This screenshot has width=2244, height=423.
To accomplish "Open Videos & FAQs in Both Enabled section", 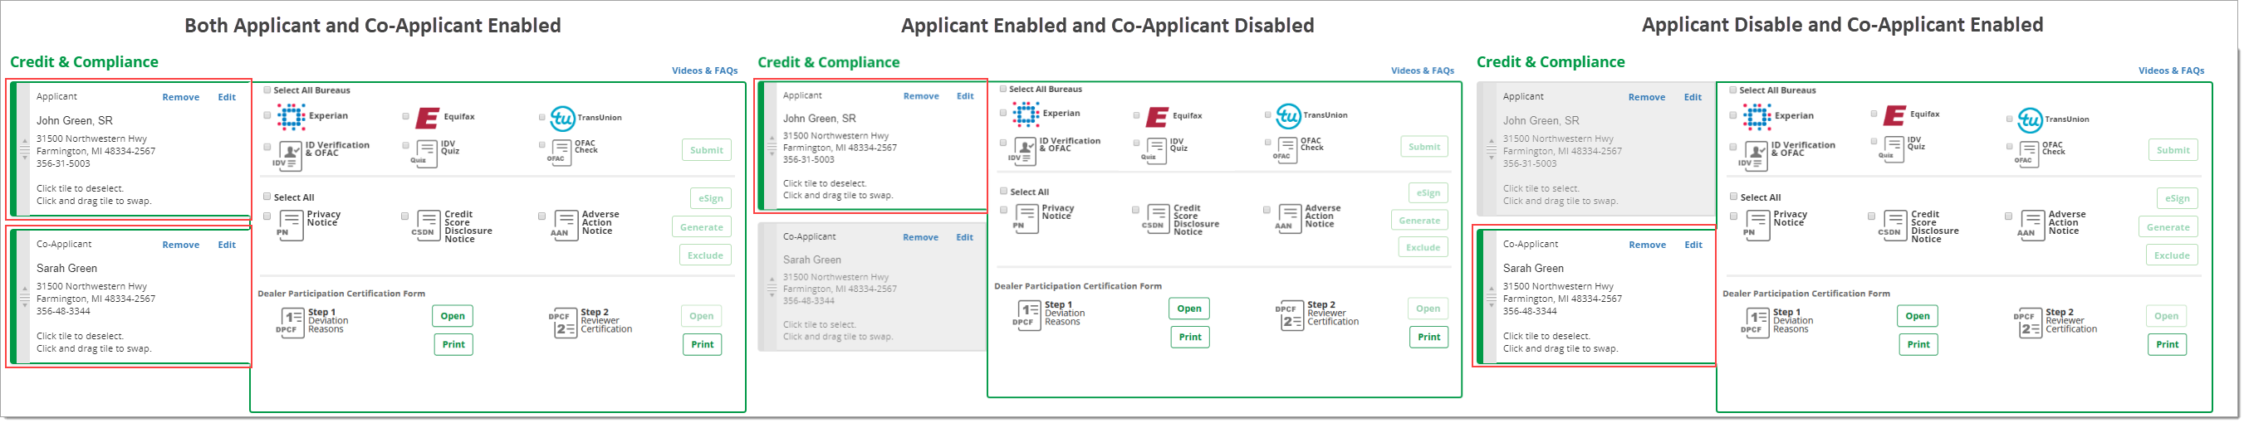I will pyautogui.click(x=705, y=70).
